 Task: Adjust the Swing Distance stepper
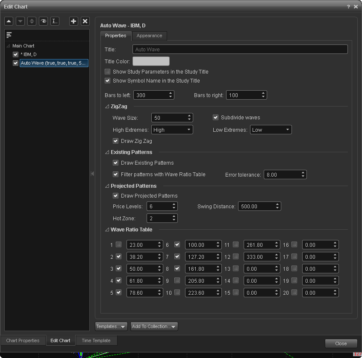[277, 206]
